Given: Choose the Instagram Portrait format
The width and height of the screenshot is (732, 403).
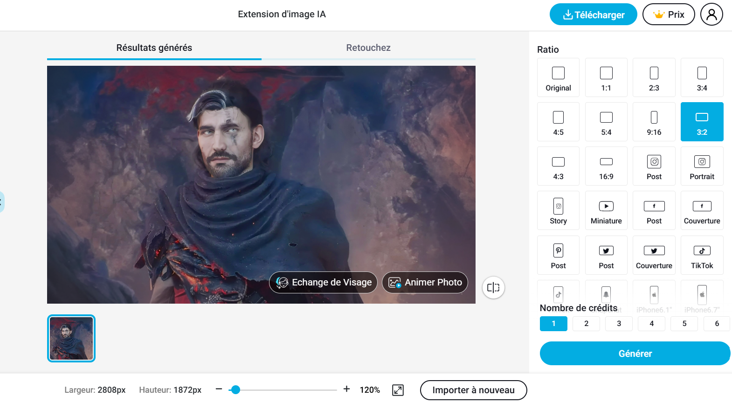Looking at the screenshot, I should pos(702,166).
